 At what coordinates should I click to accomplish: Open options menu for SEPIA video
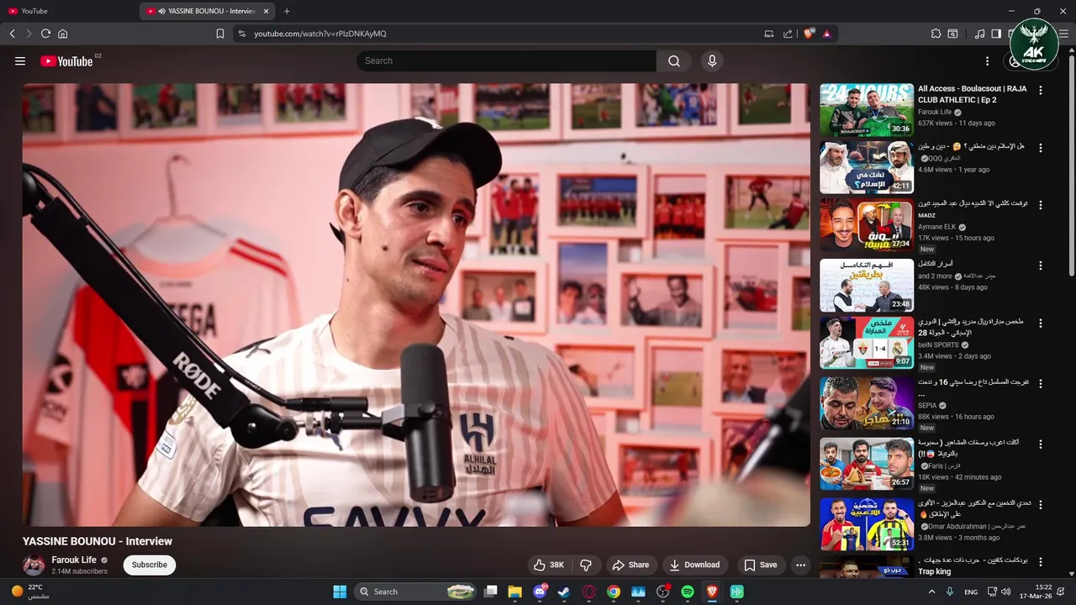tap(1041, 382)
